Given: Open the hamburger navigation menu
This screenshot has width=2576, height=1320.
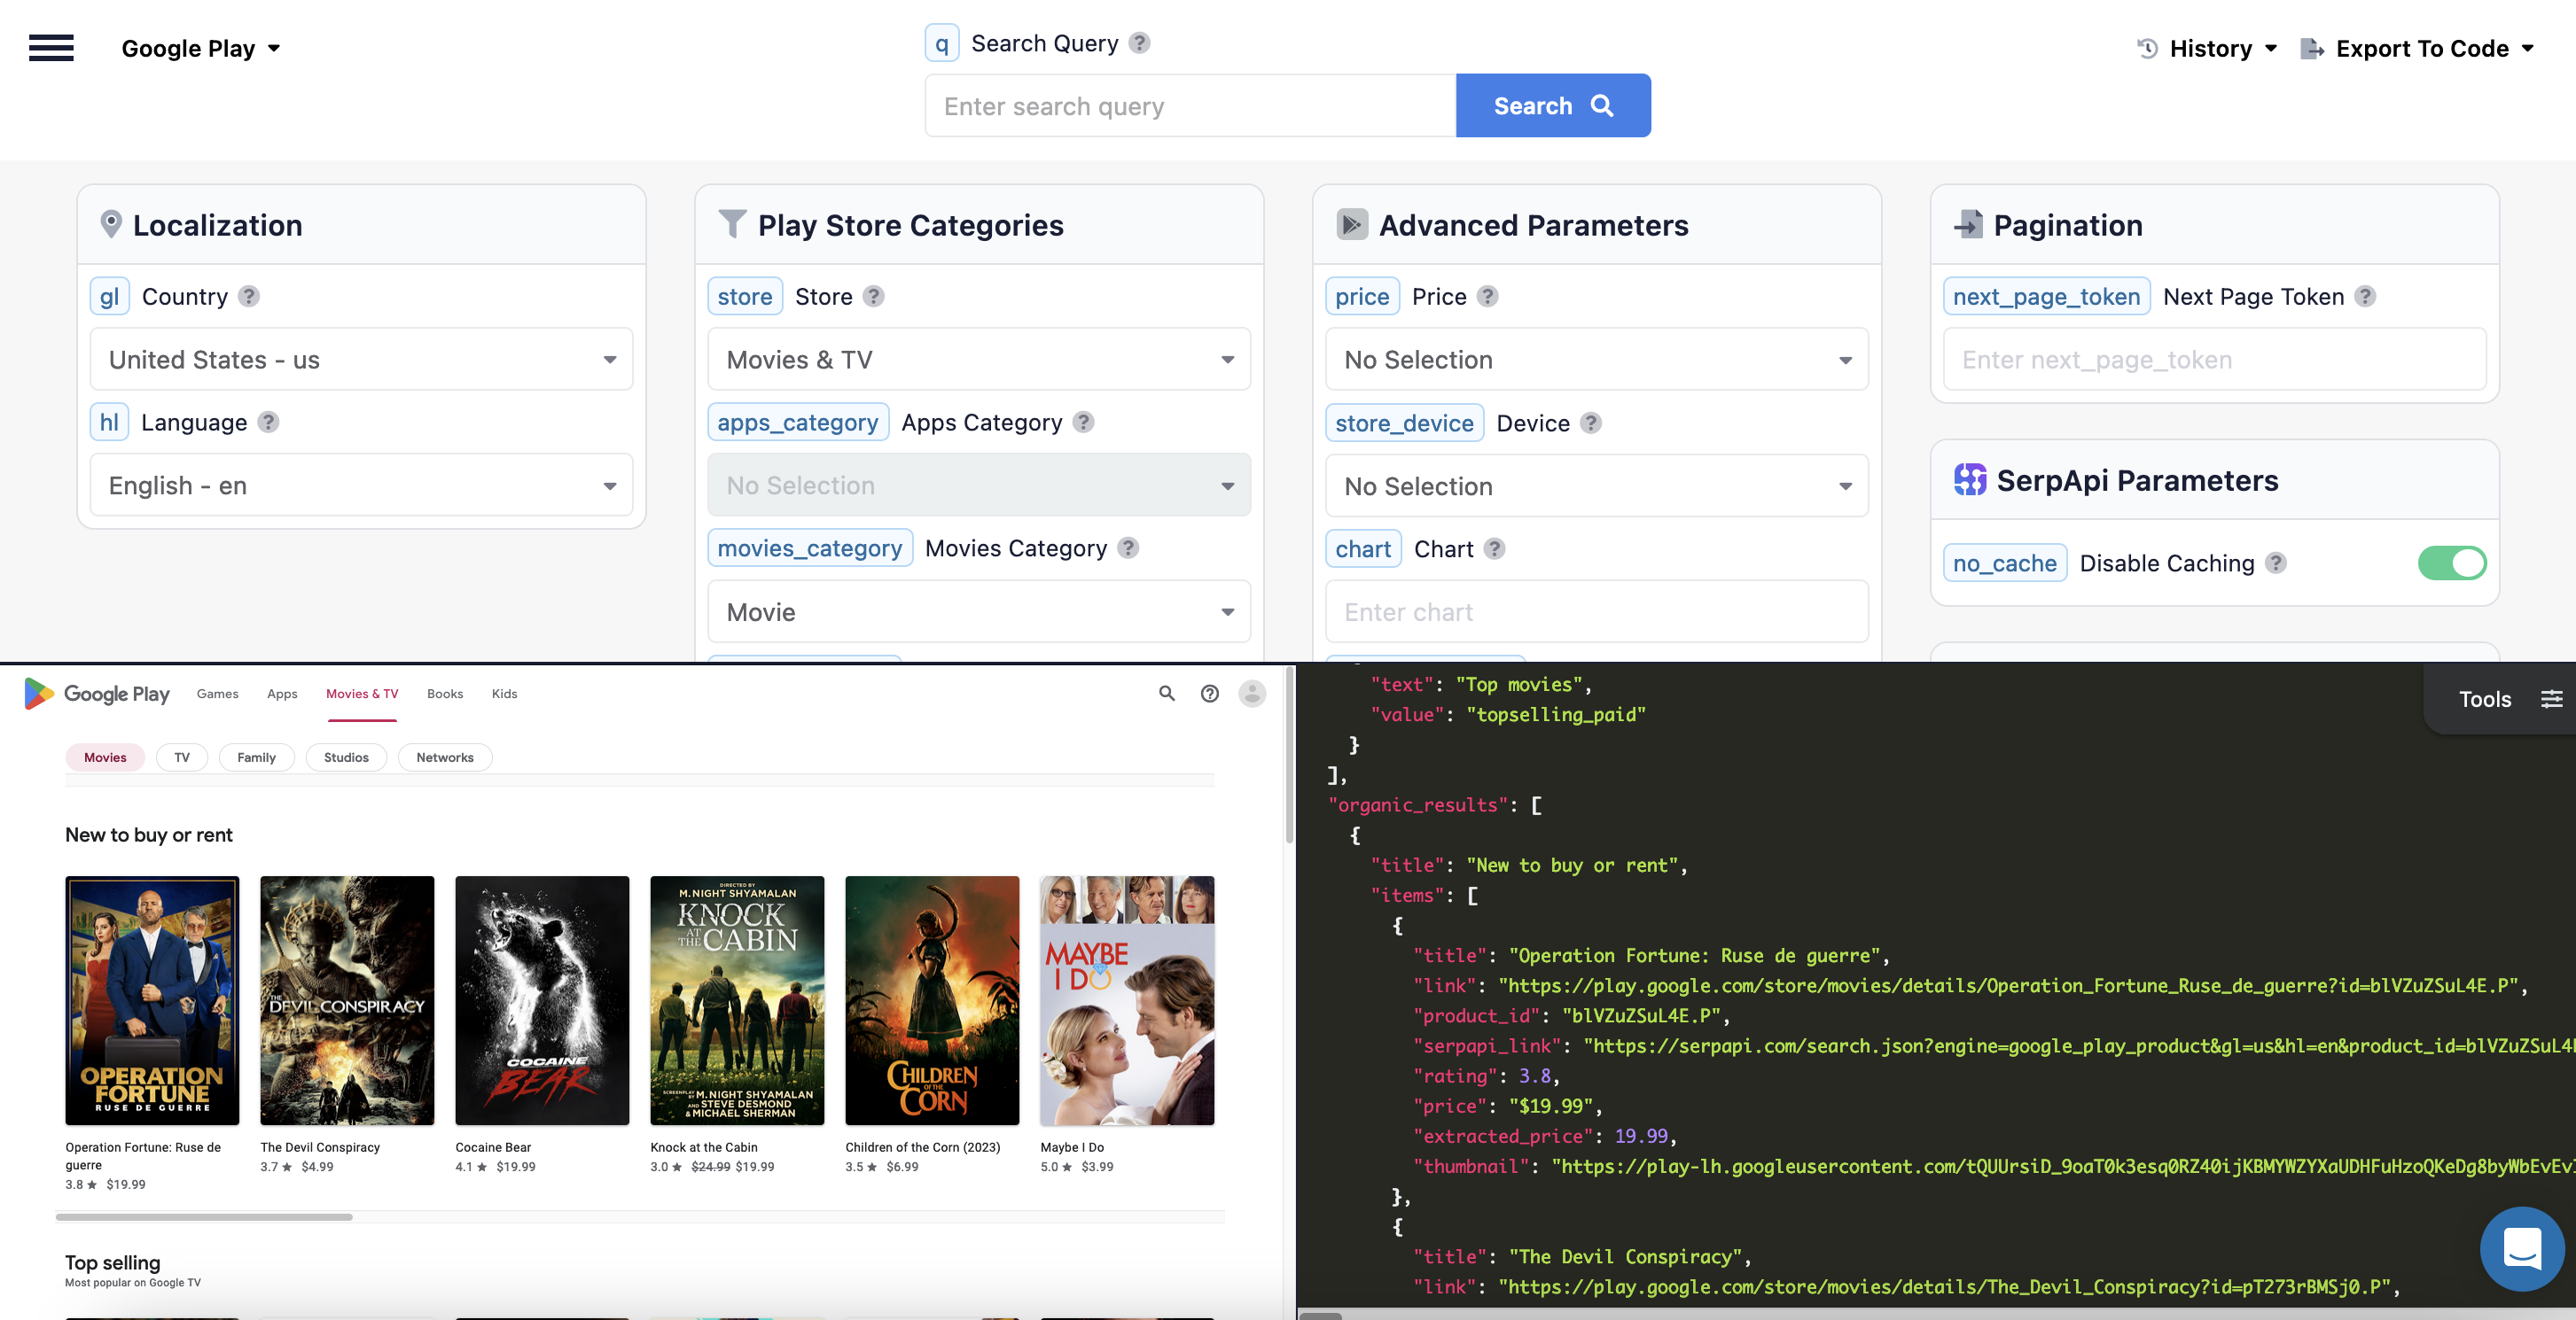Looking at the screenshot, I should pyautogui.click(x=51, y=47).
